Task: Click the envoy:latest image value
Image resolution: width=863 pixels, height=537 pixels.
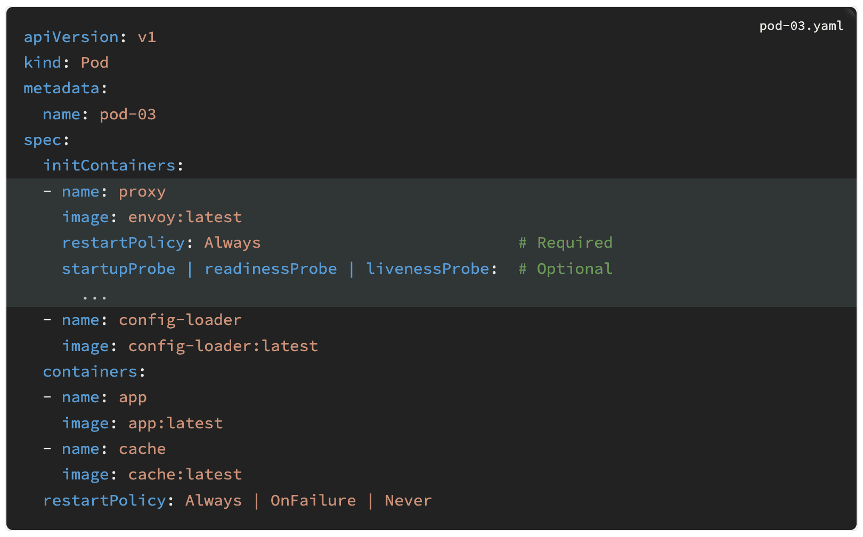Action: click(x=185, y=217)
